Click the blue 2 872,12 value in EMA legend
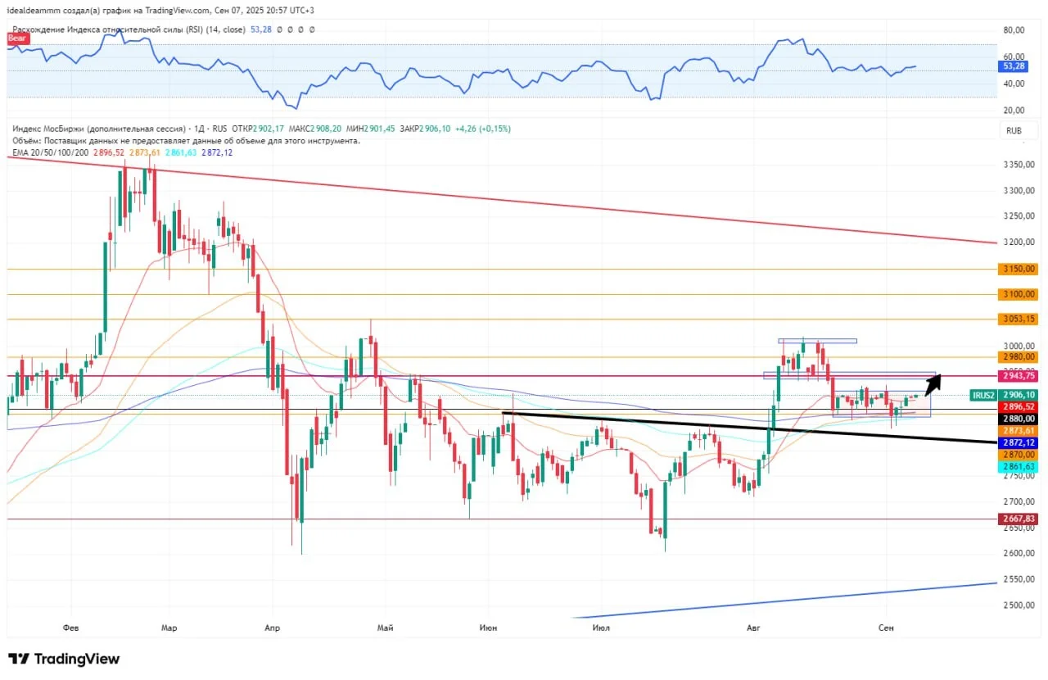1048x680 pixels. tap(217, 152)
